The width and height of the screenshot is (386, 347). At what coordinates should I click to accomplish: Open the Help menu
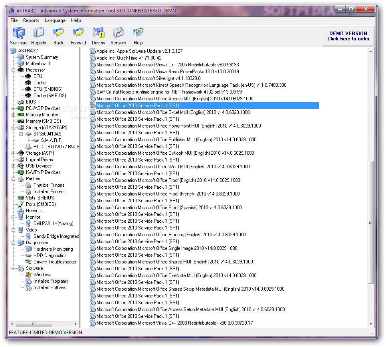[76, 20]
